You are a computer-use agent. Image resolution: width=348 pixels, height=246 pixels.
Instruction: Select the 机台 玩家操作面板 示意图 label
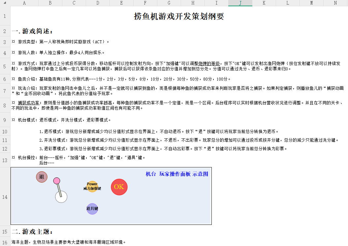point(177,174)
